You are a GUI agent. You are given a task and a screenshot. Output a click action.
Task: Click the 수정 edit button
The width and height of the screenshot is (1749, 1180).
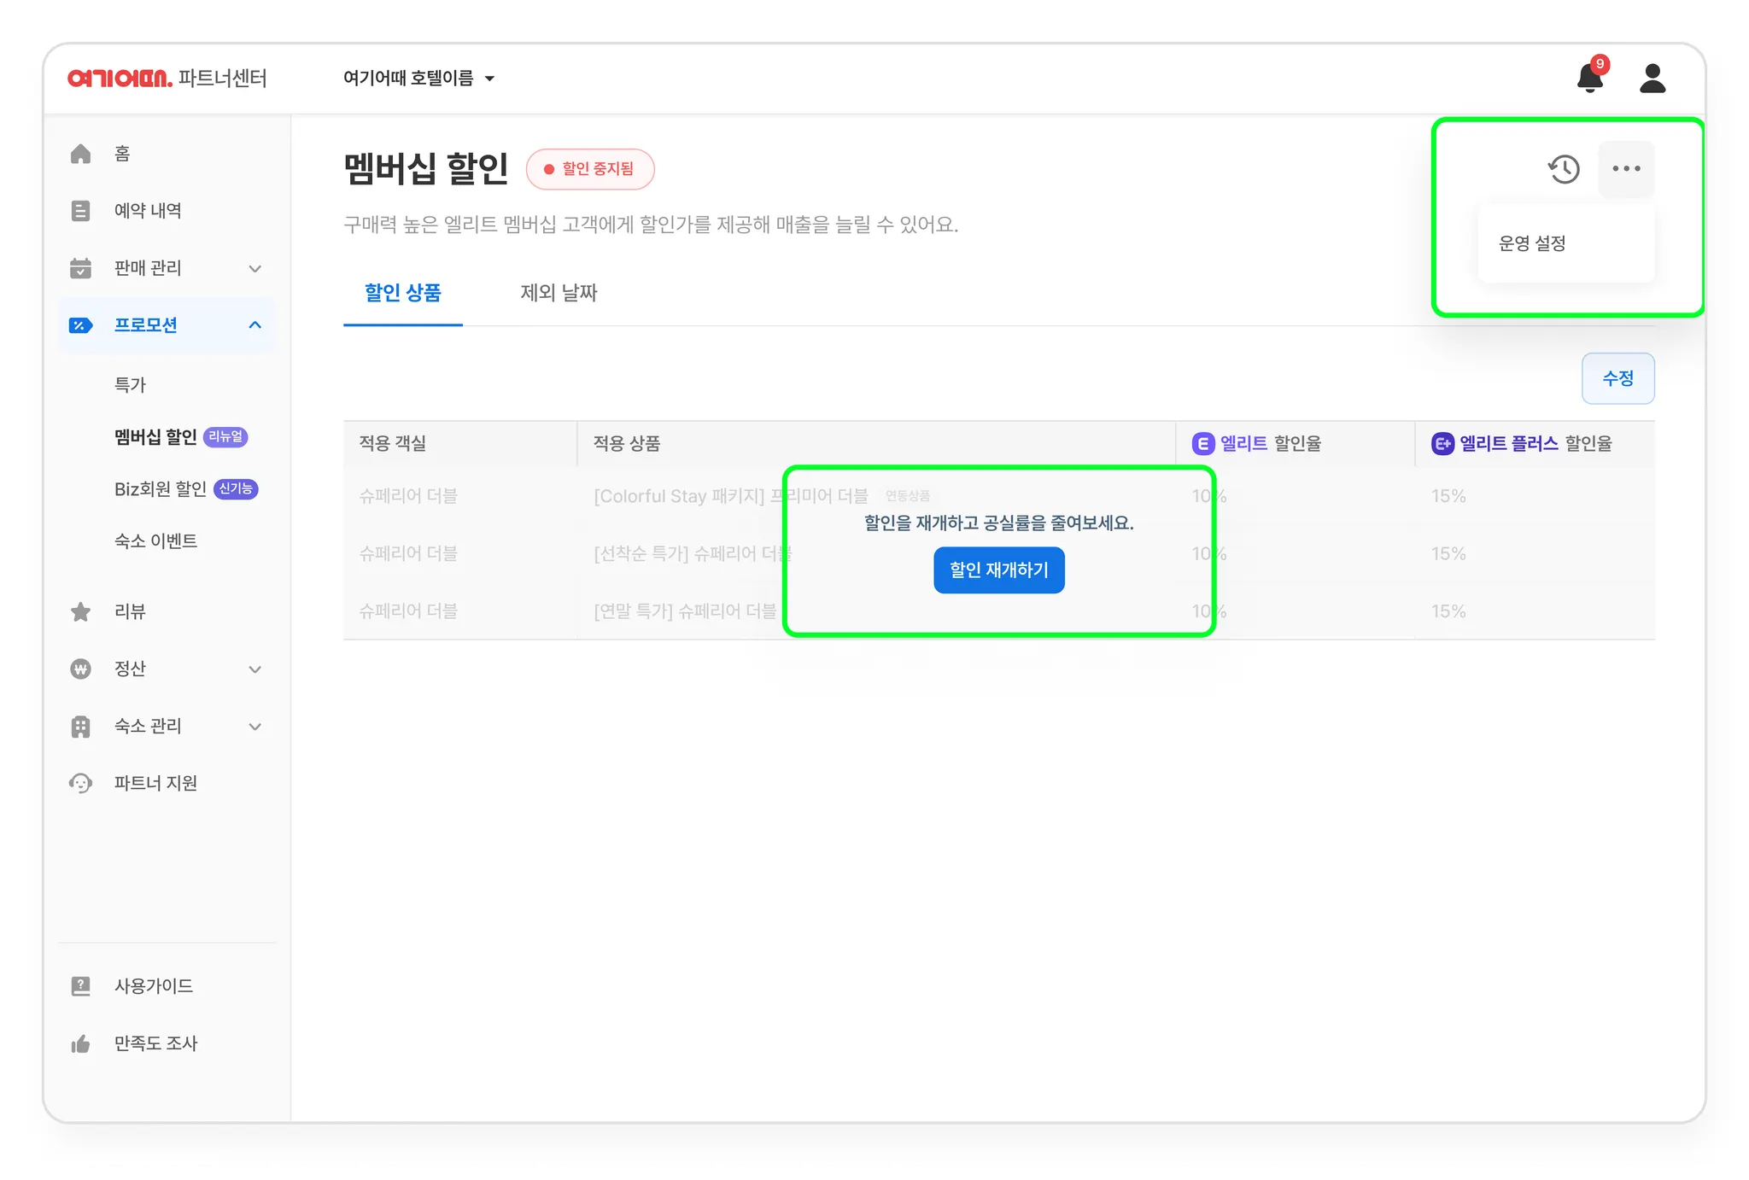click(1617, 378)
